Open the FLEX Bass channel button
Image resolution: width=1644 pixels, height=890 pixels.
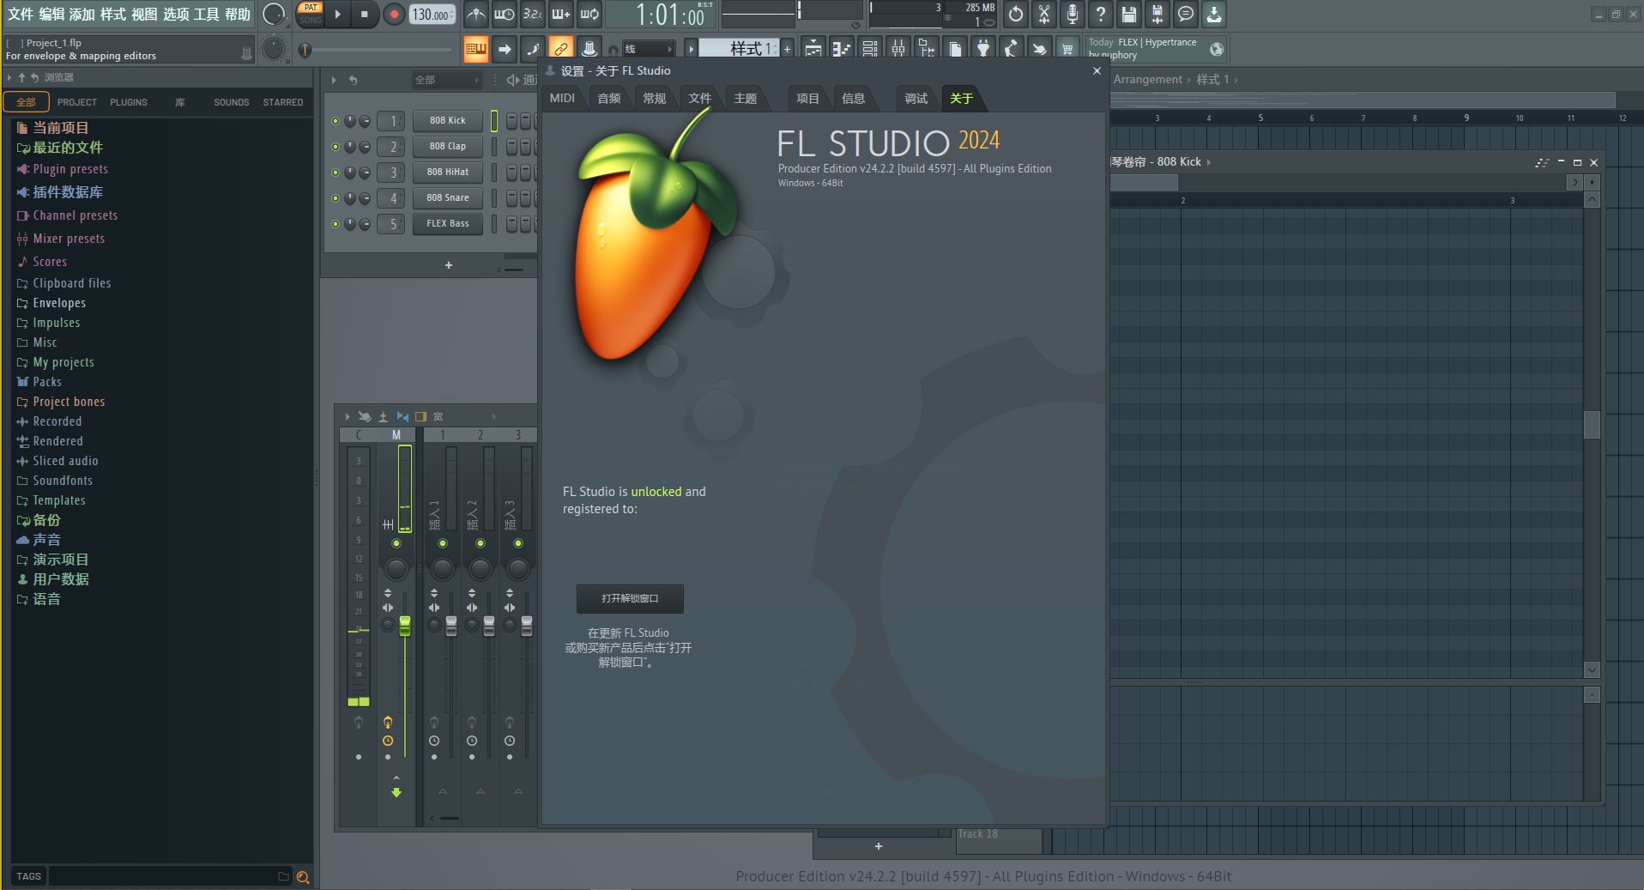448,224
